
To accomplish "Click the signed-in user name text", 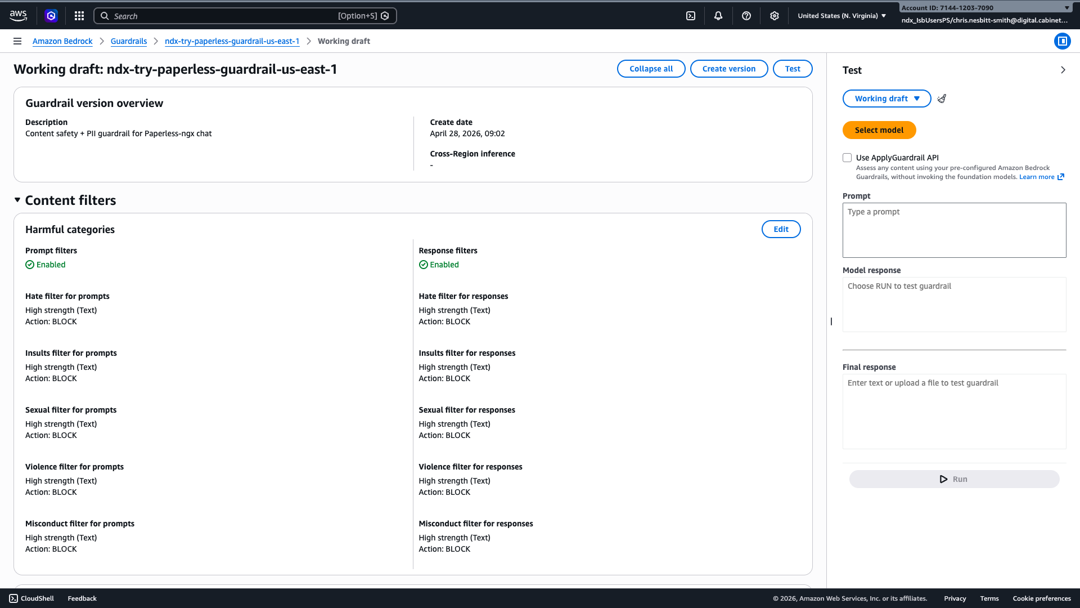I will tap(984, 20).
